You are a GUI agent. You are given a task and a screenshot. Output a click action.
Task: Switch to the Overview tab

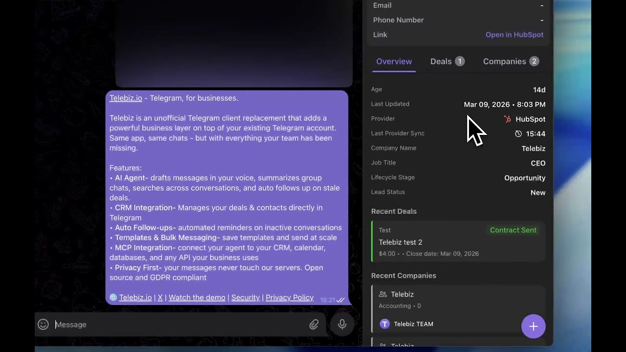click(394, 61)
